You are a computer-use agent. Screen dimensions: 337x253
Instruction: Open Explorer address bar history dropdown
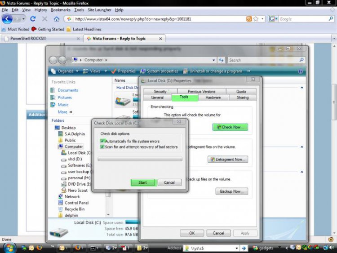pos(213,60)
